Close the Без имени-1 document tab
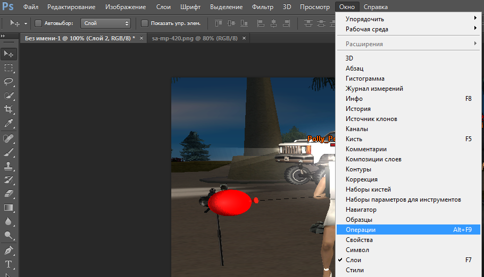The height and width of the screenshot is (277, 484). (x=141, y=38)
